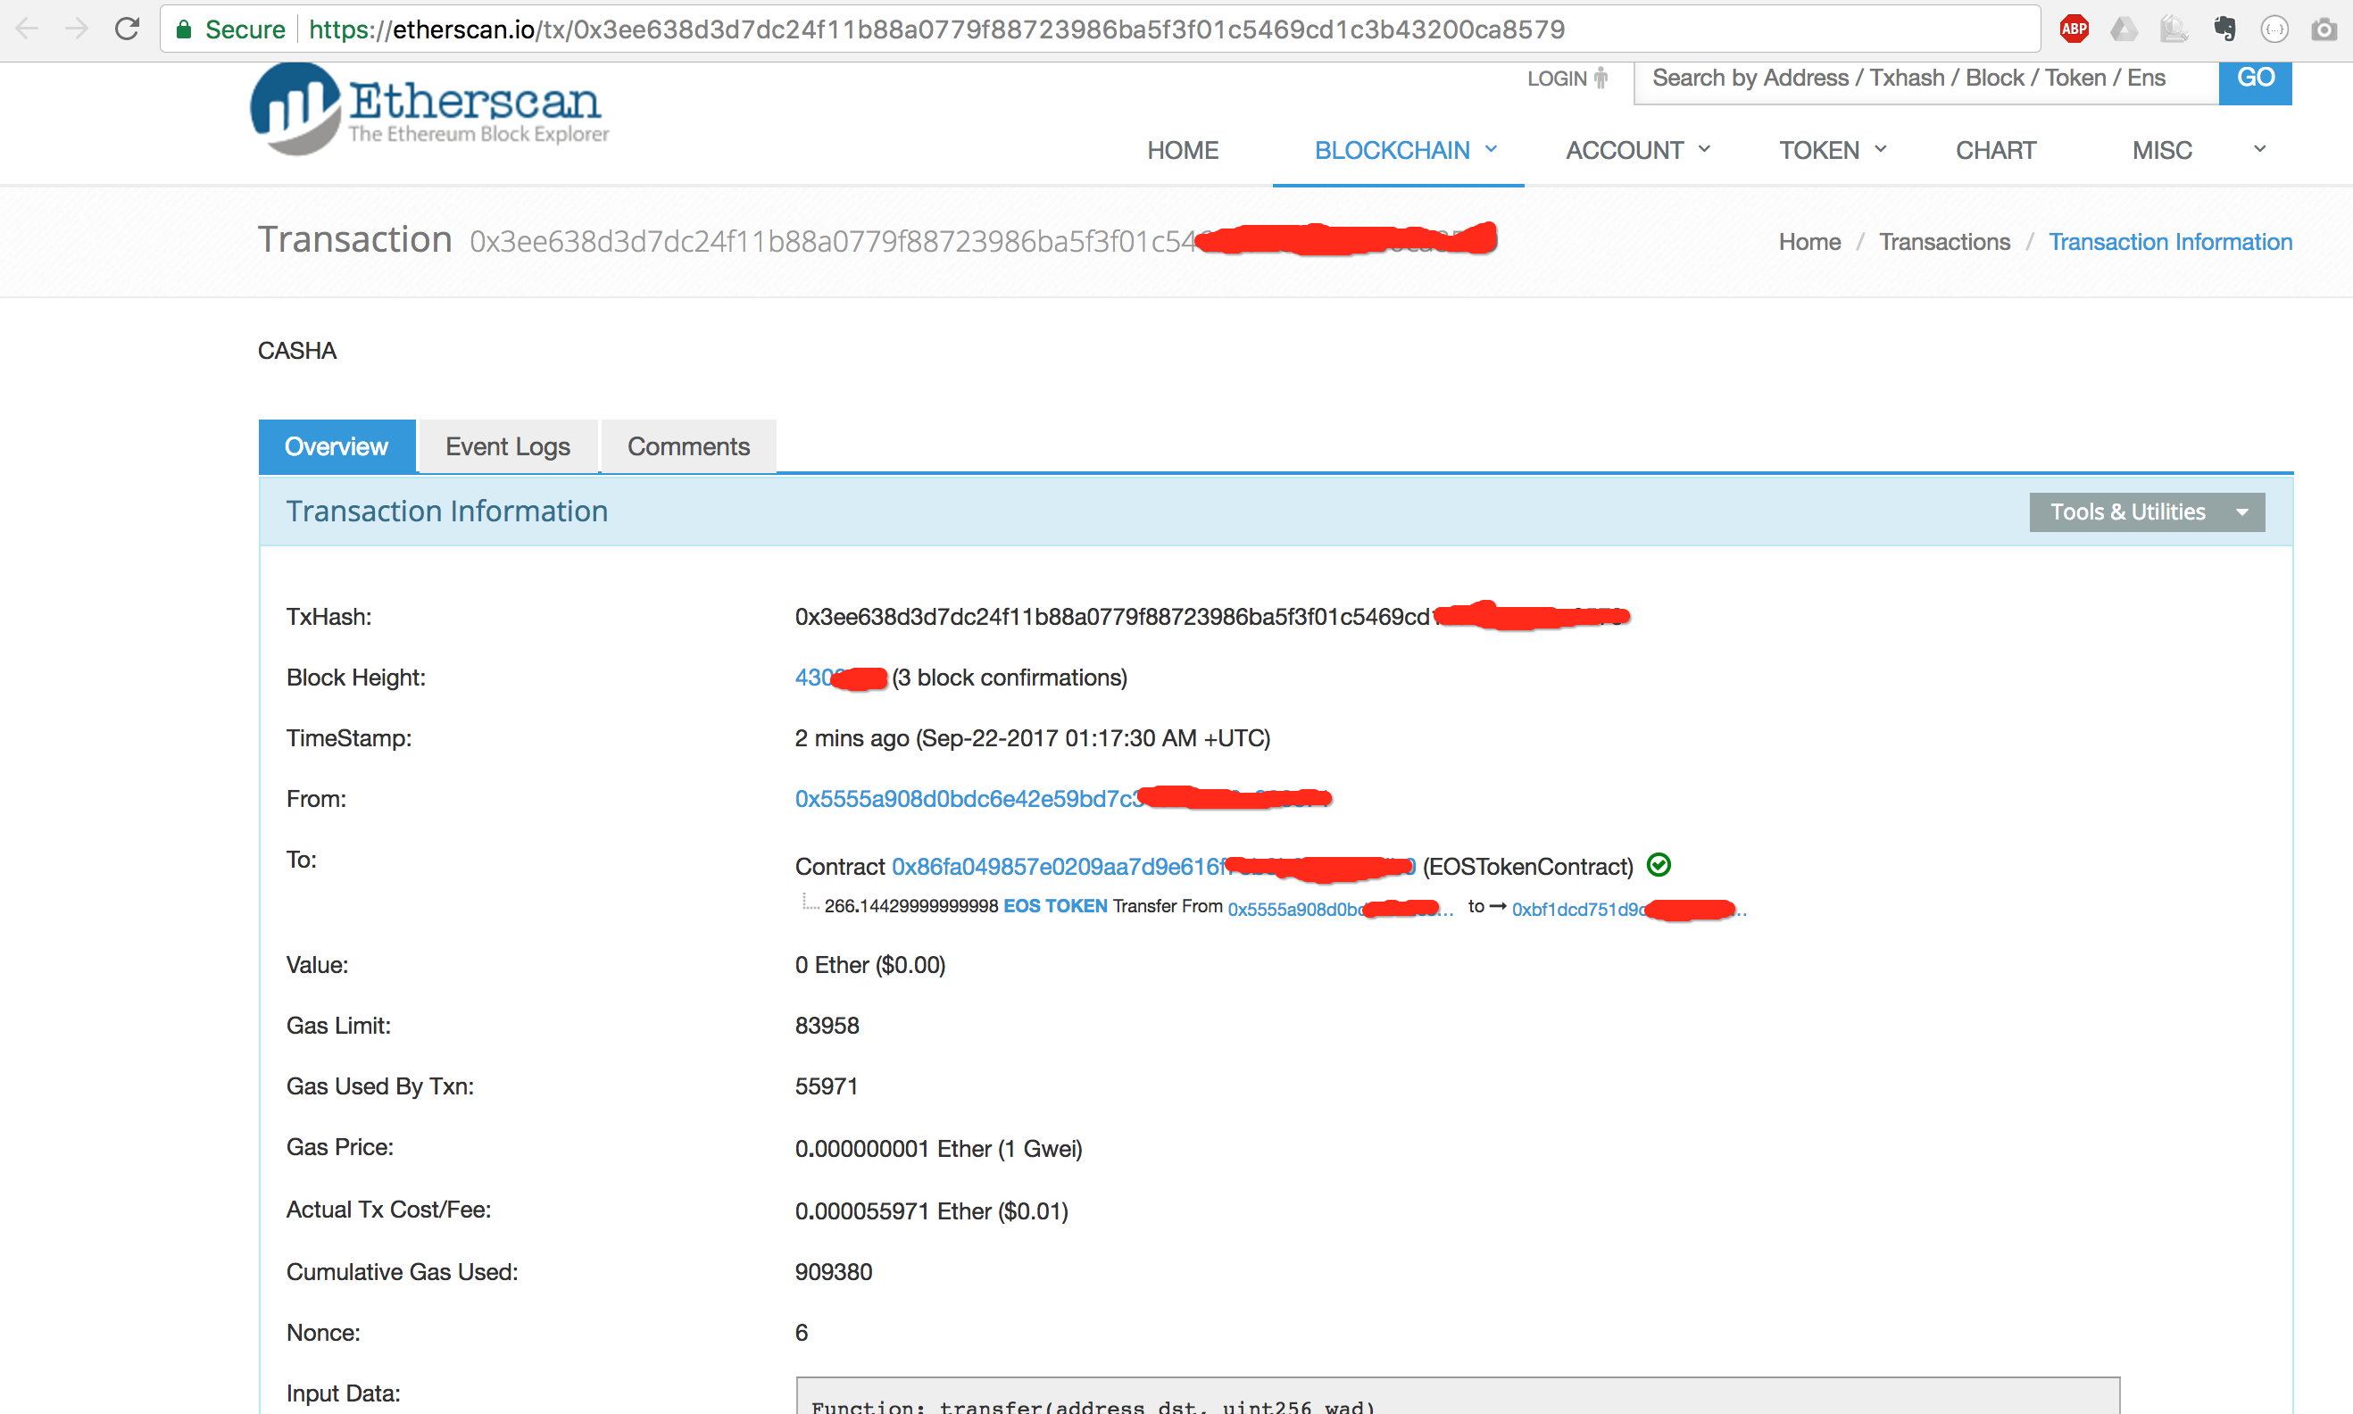Click the Nonce value 6
Image resolution: width=2353 pixels, height=1414 pixels.
[x=802, y=1332]
